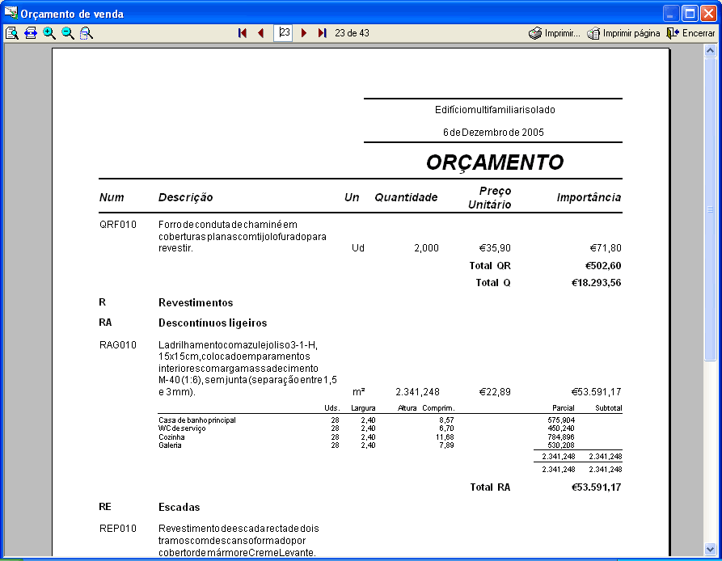
Task: Go to the previous page
Action: [260, 33]
